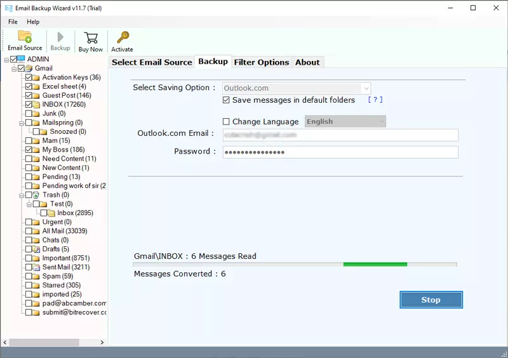The image size is (508, 358).
Task: Uncheck the ADMIN root checkbox
Action: pyautogui.click(x=13, y=59)
